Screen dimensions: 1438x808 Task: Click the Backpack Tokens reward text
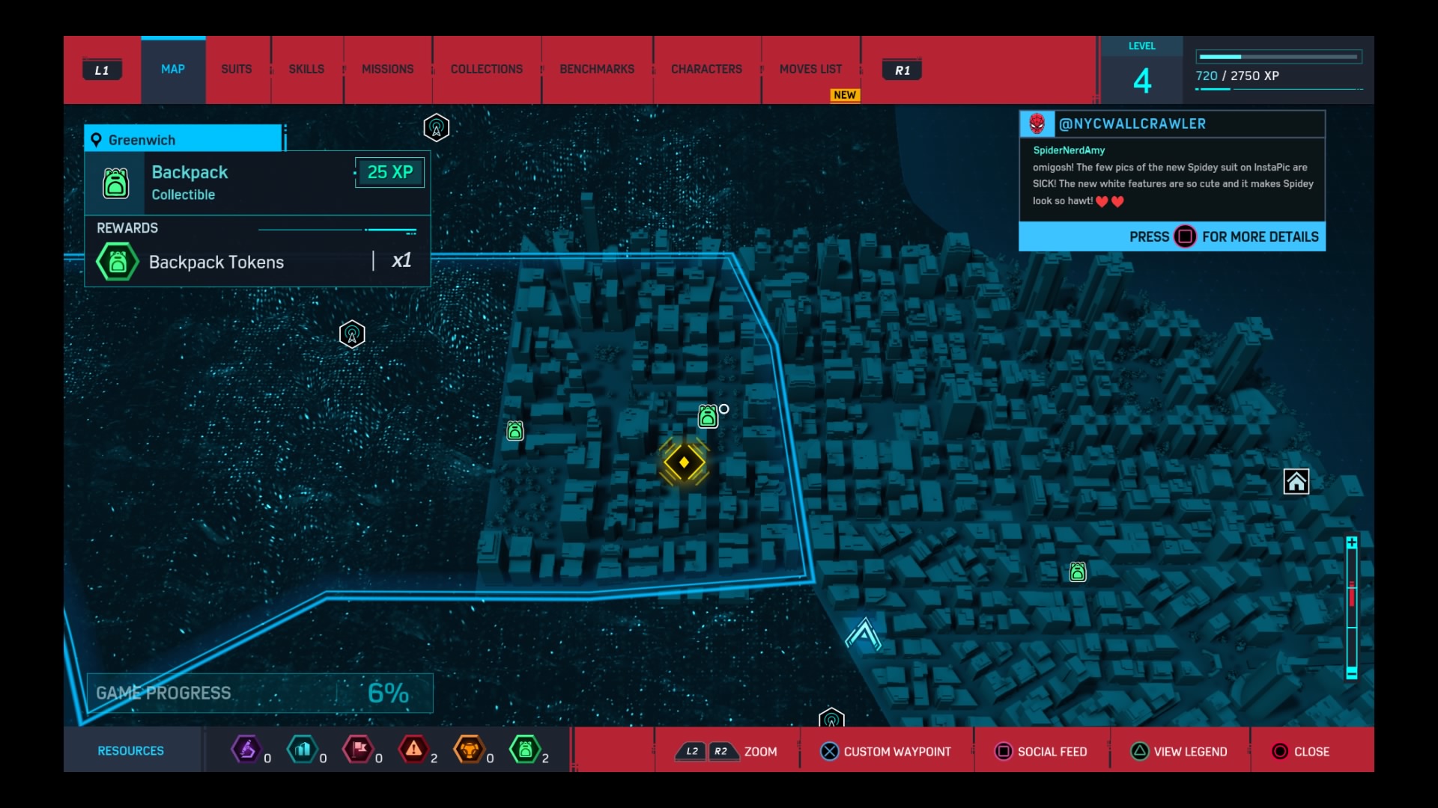pyautogui.click(x=216, y=262)
